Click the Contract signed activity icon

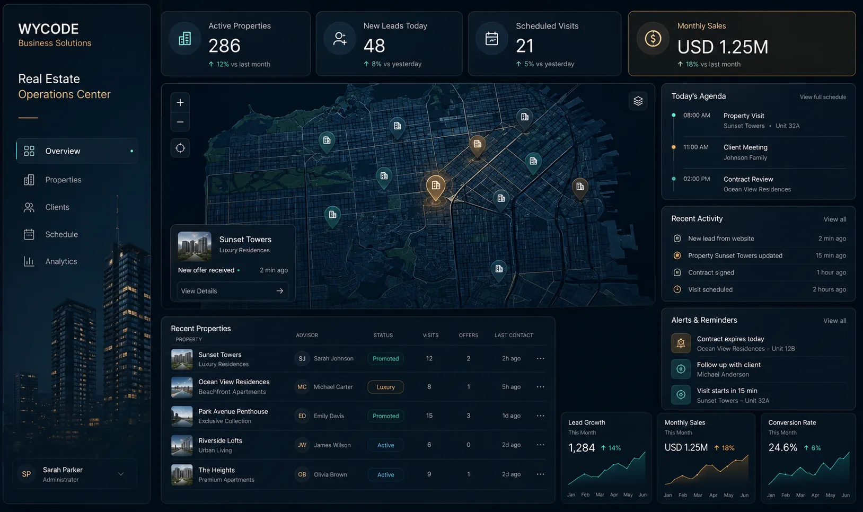point(677,272)
